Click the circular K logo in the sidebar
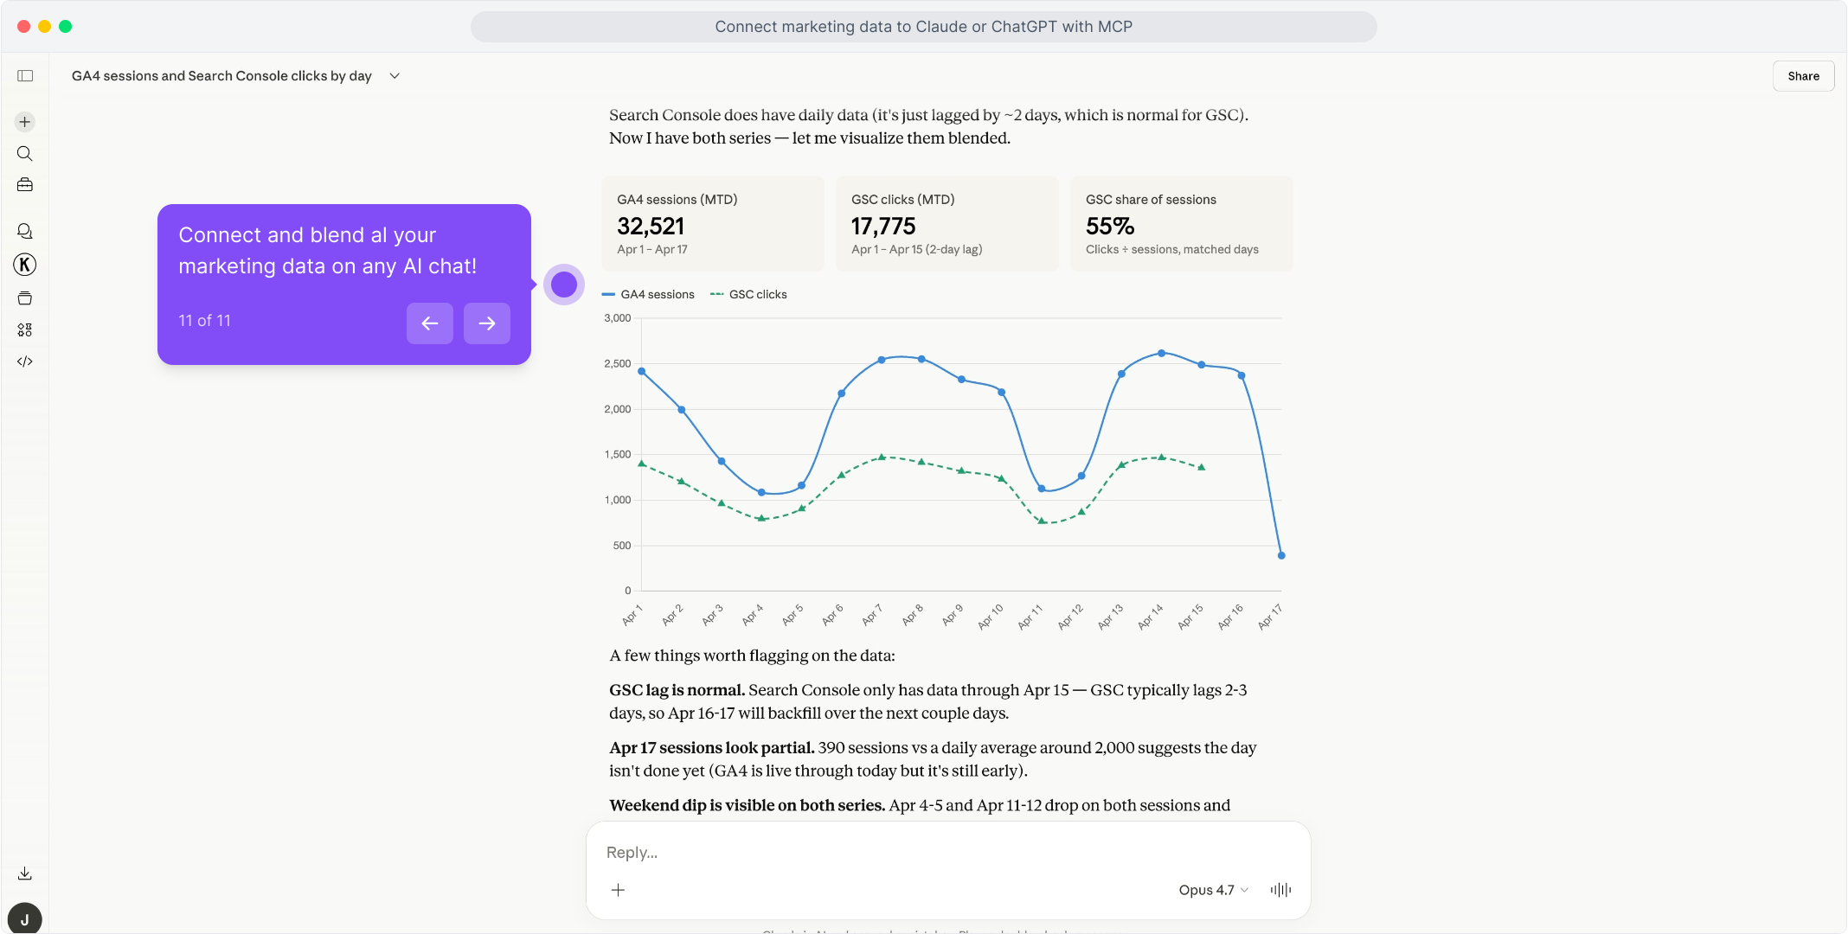This screenshot has height=934, width=1848. pos(24,265)
